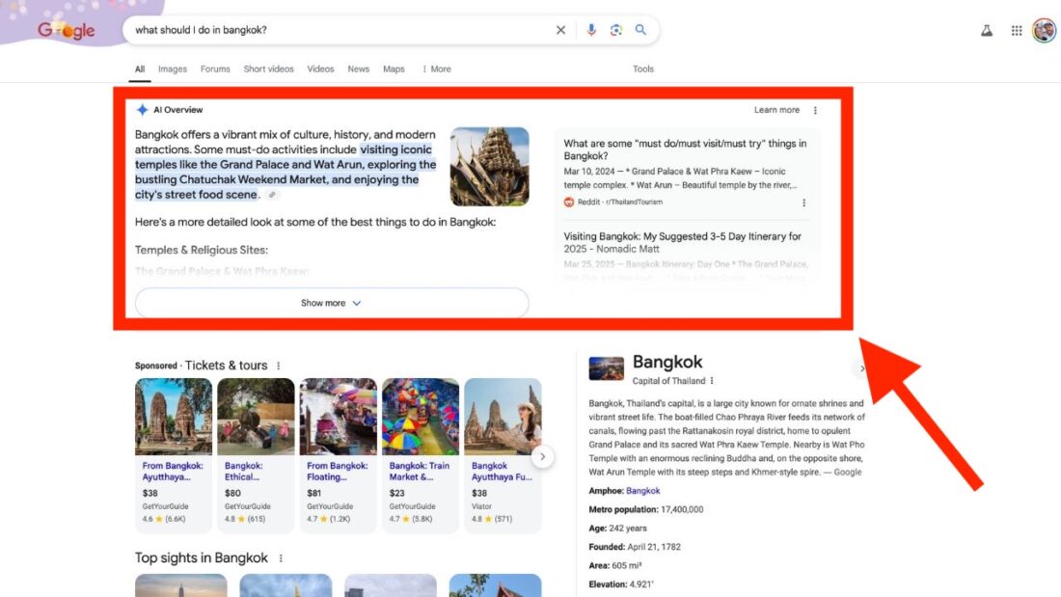Clear the search query with the X icon
Image resolution: width=1061 pixels, height=597 pixels.
(560, 30)
